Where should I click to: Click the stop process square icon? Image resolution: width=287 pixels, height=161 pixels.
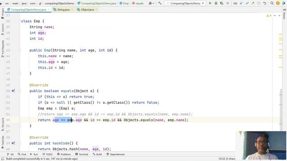(x=227, y=3)
